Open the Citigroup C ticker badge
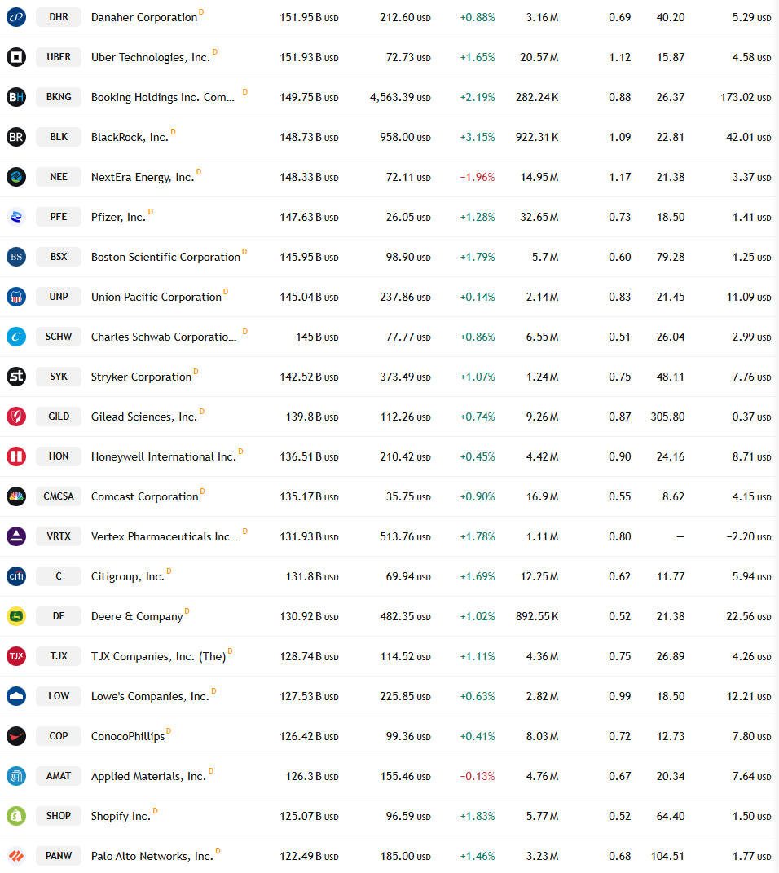This screenshot has height=873, width=779. click(x=59, y=576)
